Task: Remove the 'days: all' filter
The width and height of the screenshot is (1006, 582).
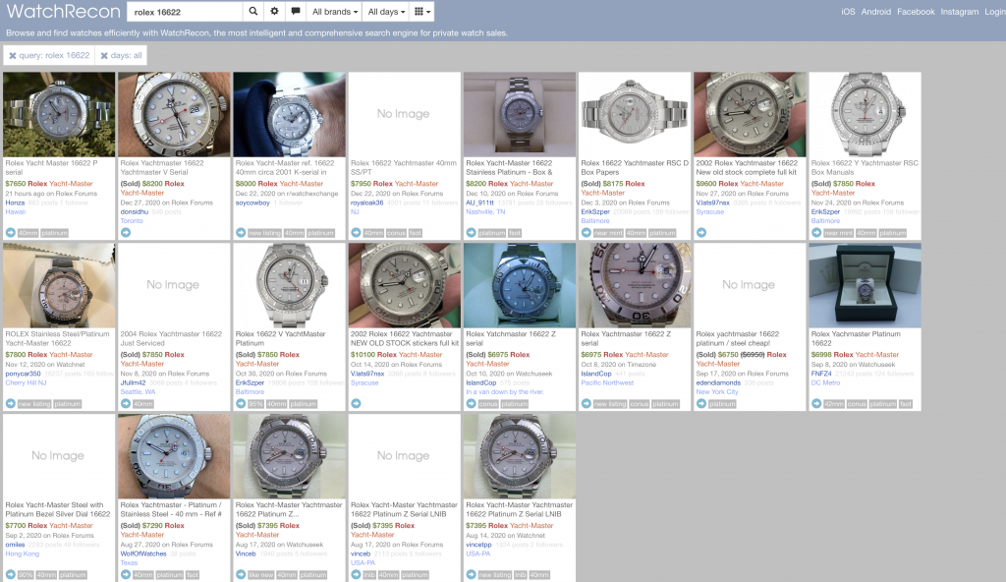Action: point(121,55)
